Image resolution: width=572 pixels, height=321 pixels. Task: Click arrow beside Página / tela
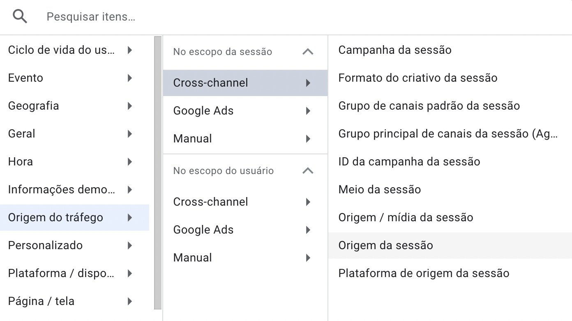point(130,301)
